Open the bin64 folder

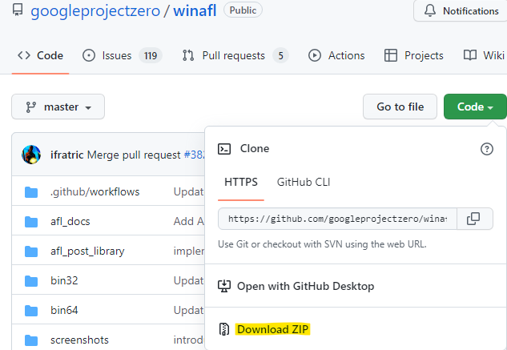pos(64,310)
